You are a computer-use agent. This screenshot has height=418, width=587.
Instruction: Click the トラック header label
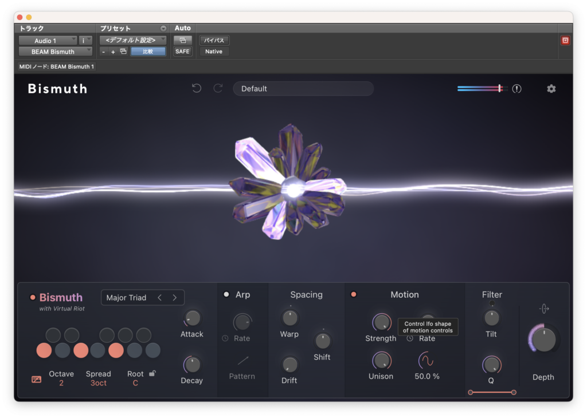pyautogui.click(x=32, y=29)
